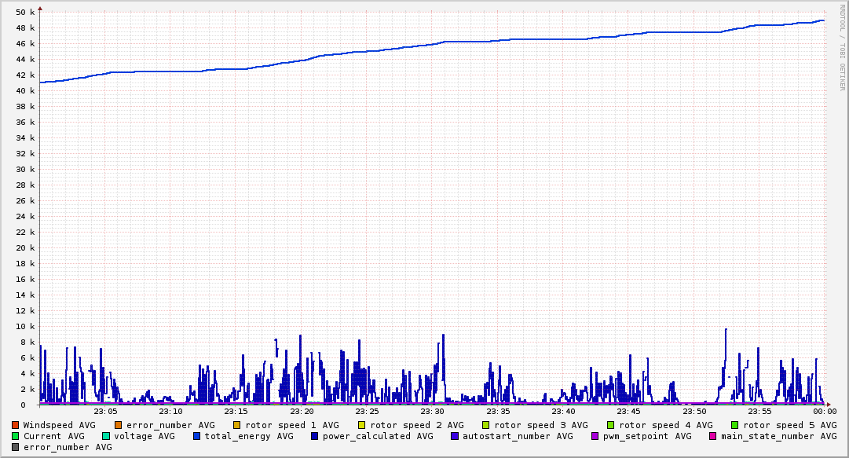The height and width of the screenshot is (458, 849).
Task: Click the pink main_state_number AVG legend swatch
Action: (713, 436)
